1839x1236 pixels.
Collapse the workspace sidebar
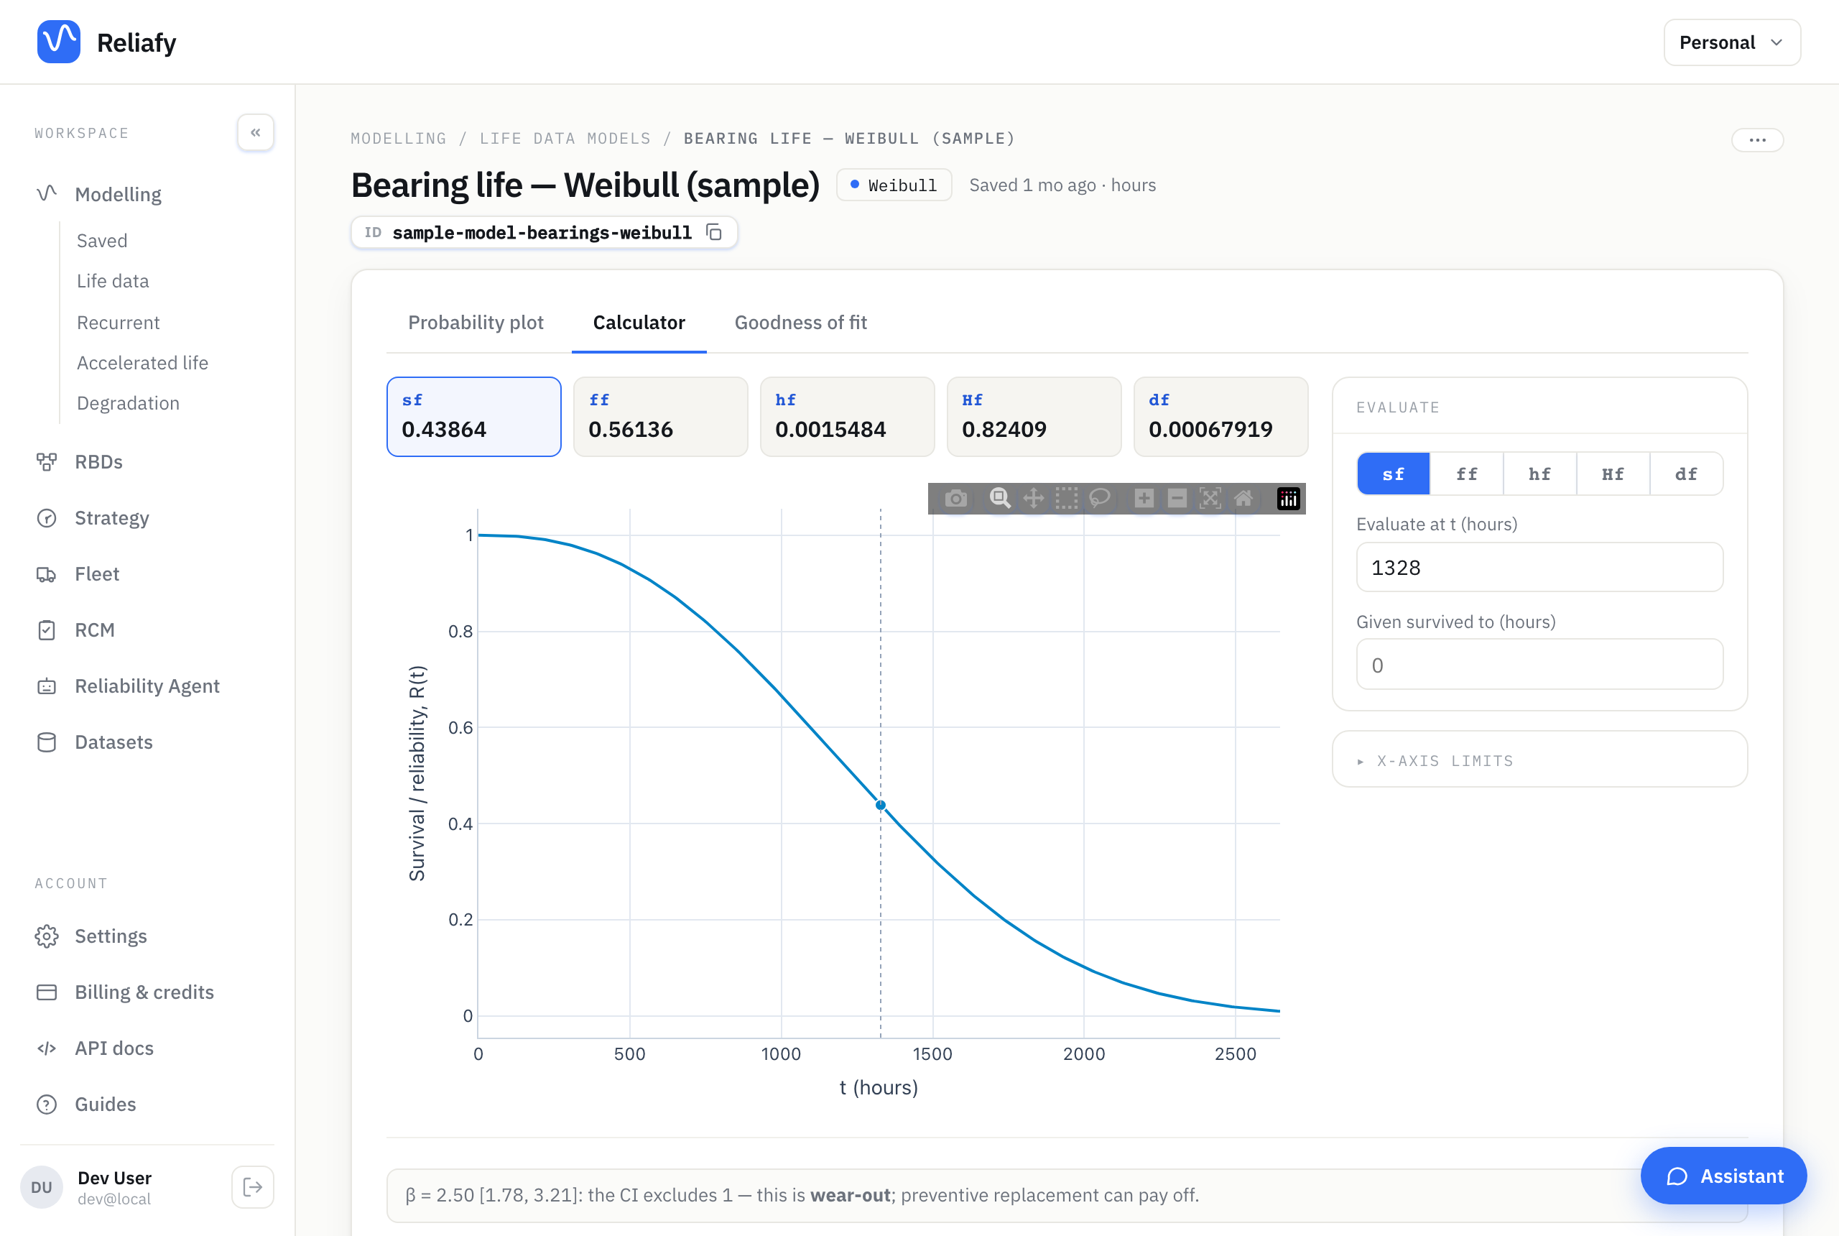point(255,132)
